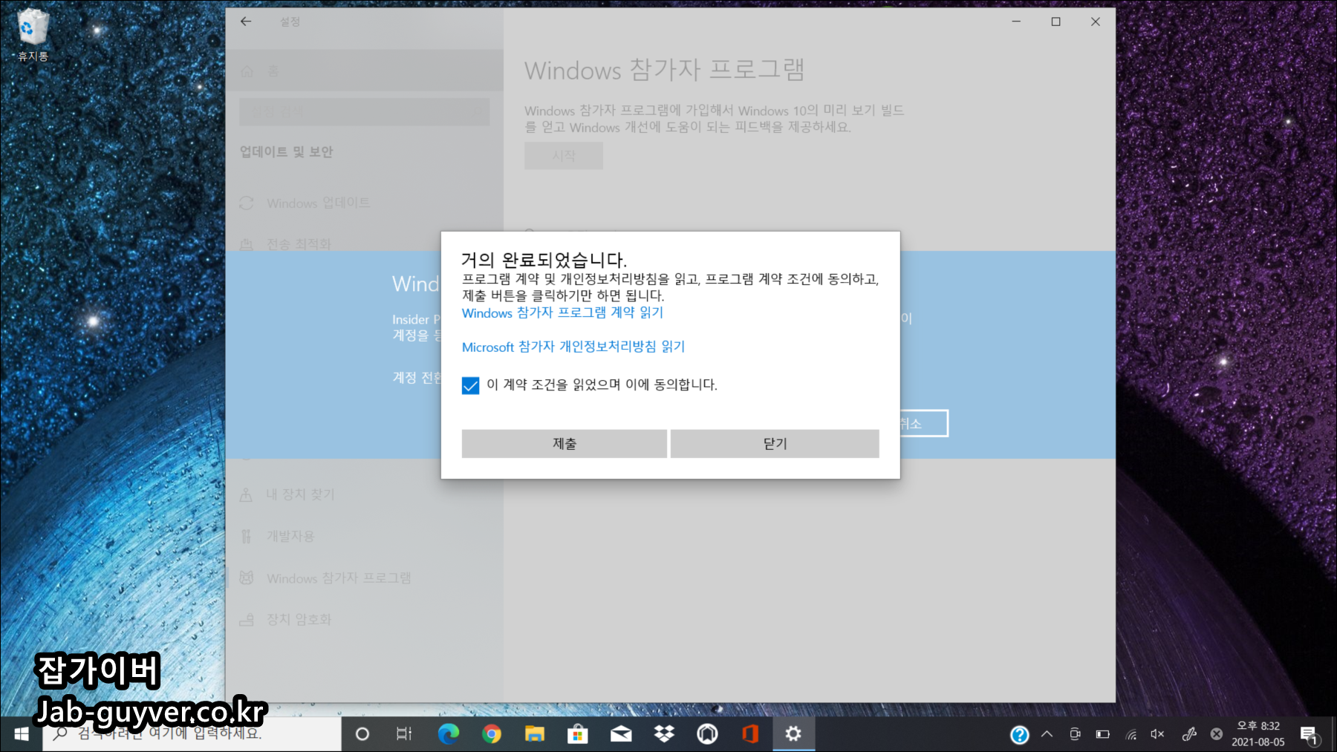Open Windows 참가자 프로그램 계약 읽기 link
This screenshot has width=1337, height=752.
tap(562, 313)
